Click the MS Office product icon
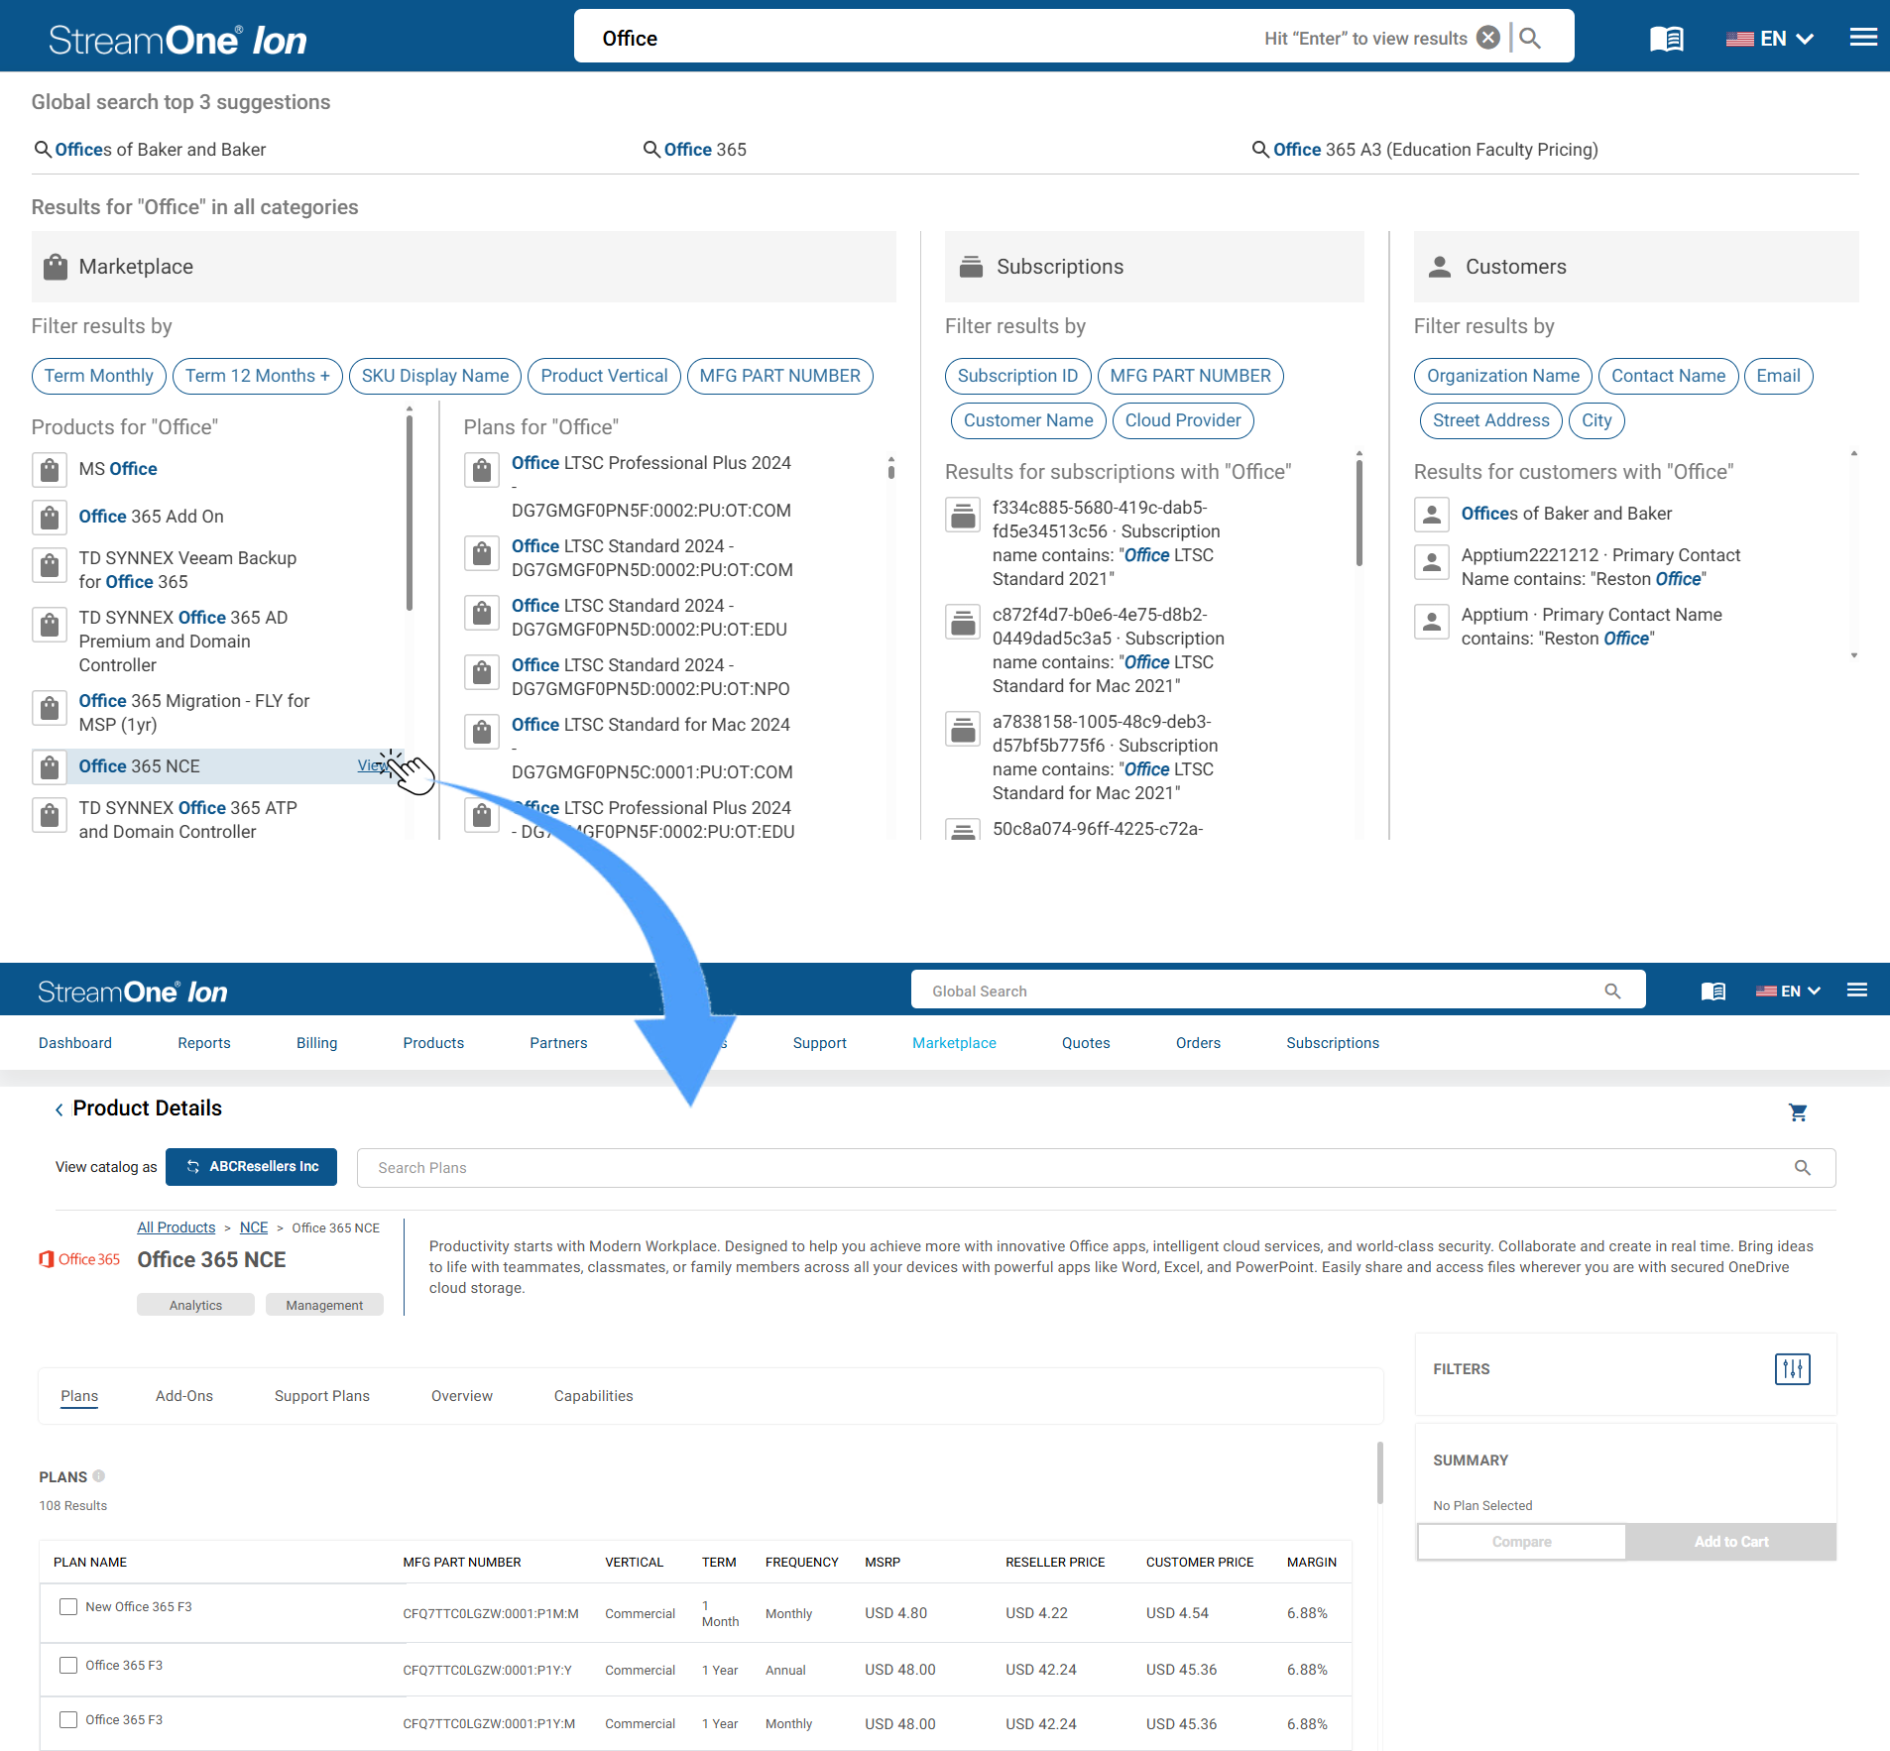This screenshot has width=1890, height=1751. tap(50, 469)
